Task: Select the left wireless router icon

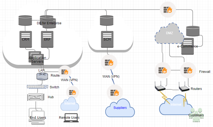Action: point(160,86)
